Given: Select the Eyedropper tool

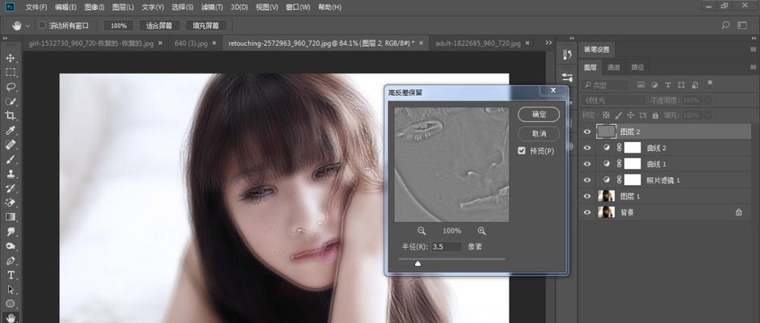Looking at the screenshot, I should pyautogui.click(x=10, y=130).
